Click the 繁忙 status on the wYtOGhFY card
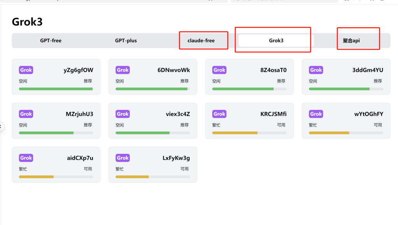The image size is (398, 225). [313, 125]
